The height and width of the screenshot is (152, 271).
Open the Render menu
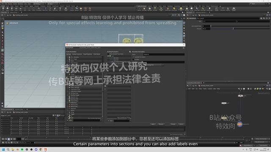pos(10,4)
